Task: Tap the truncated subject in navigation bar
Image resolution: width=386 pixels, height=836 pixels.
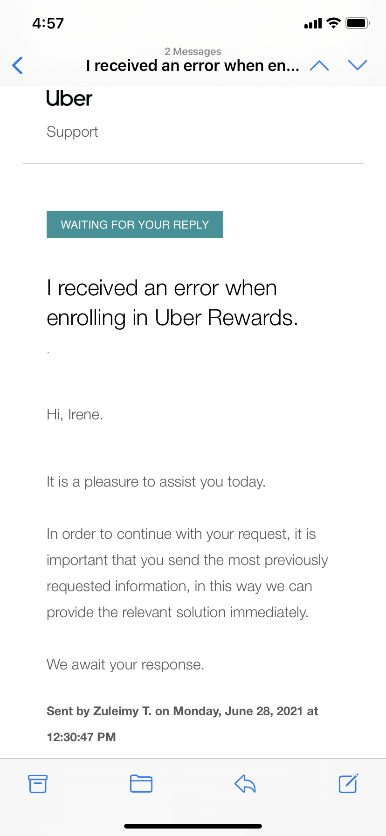Action: coord(193,66)
